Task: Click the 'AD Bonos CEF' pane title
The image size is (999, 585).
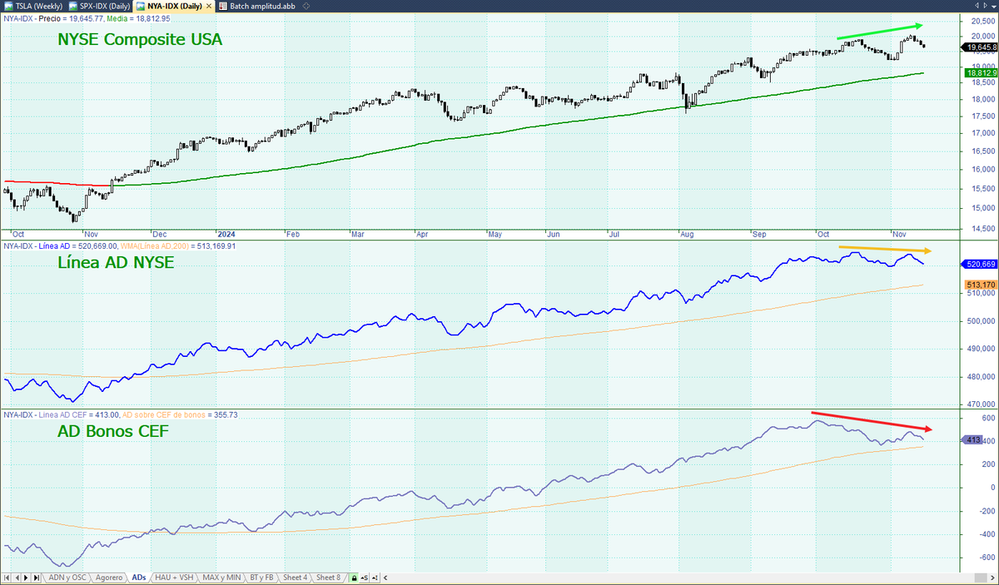Action: pos(112,431)
